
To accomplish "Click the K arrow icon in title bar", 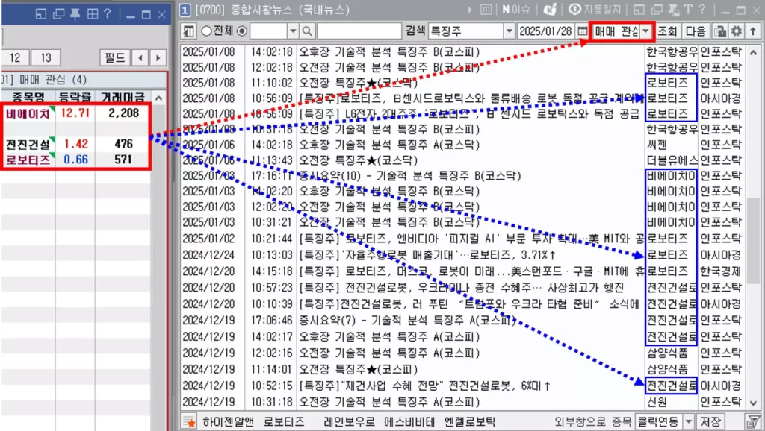I will point(551,9).
